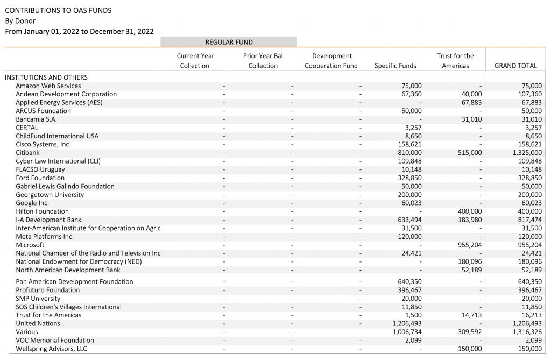This screenshot has width=551, height=361.
Task: Click Various trust value 309,592
Action: pyautogui.click(x=470, y=332)
